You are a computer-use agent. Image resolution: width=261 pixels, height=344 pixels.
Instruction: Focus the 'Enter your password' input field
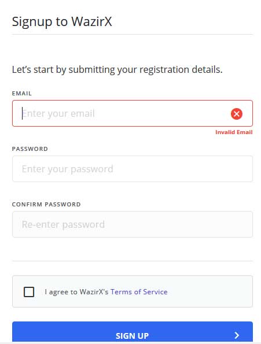coord(133,169)
